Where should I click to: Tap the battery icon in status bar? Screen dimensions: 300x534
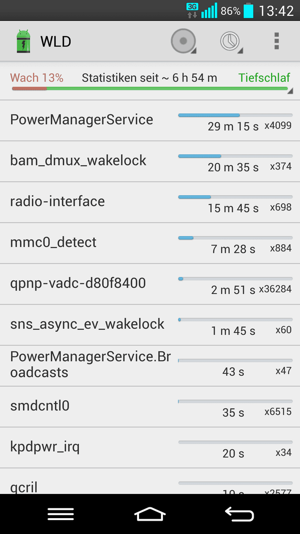[248, 10]
